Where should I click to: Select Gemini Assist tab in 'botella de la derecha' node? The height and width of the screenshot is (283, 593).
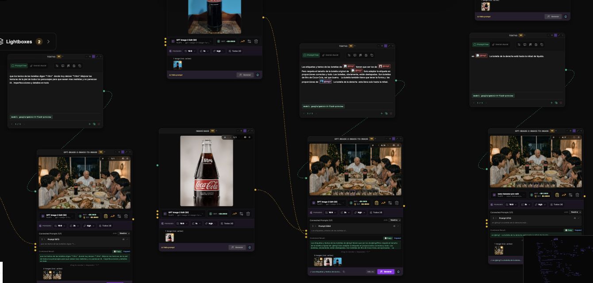pyautogui.click(x=500, y=44)
